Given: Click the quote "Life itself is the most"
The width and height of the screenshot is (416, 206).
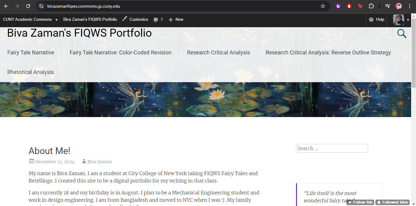Looking at the screenshot, I should pyautogui.click(x=330, y=193).
